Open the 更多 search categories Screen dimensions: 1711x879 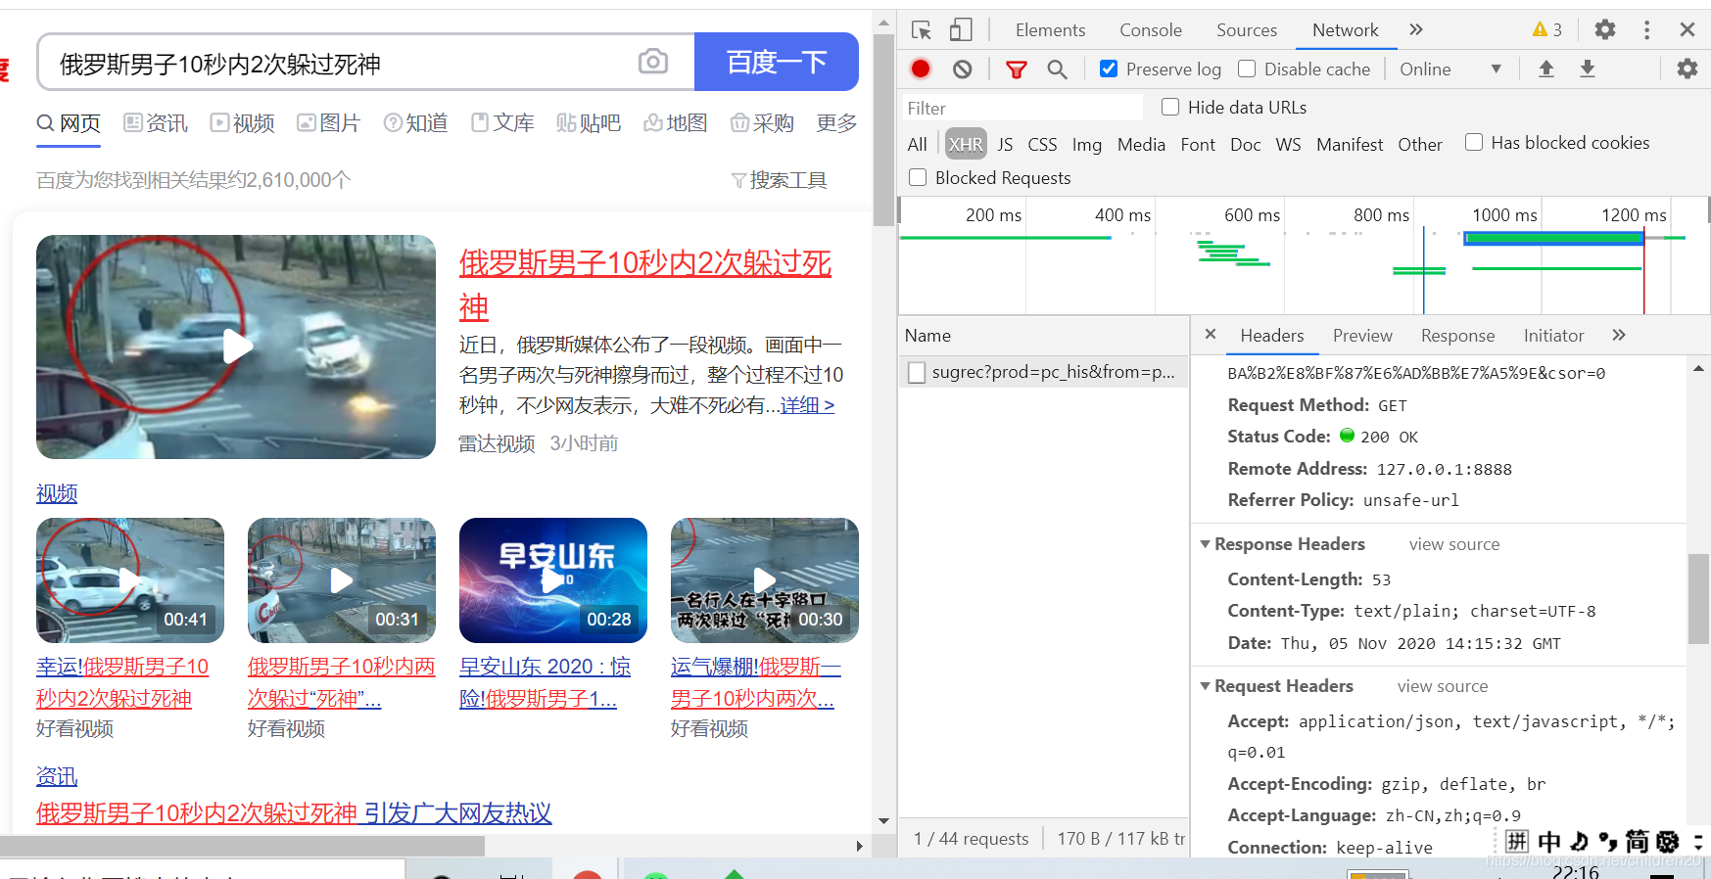836,122
